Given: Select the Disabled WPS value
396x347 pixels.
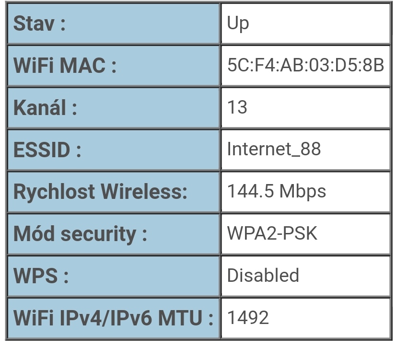Looking at the screenshot, I should tap(263, 275).
